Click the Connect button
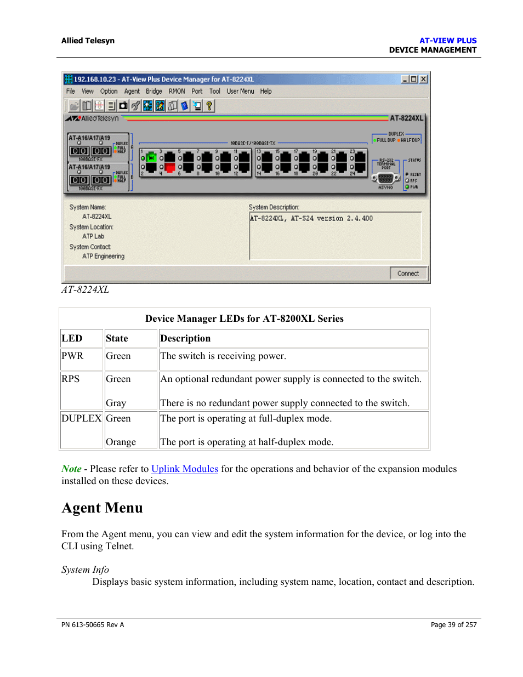Screen dimensions: 523x677 tap(408, 274)
